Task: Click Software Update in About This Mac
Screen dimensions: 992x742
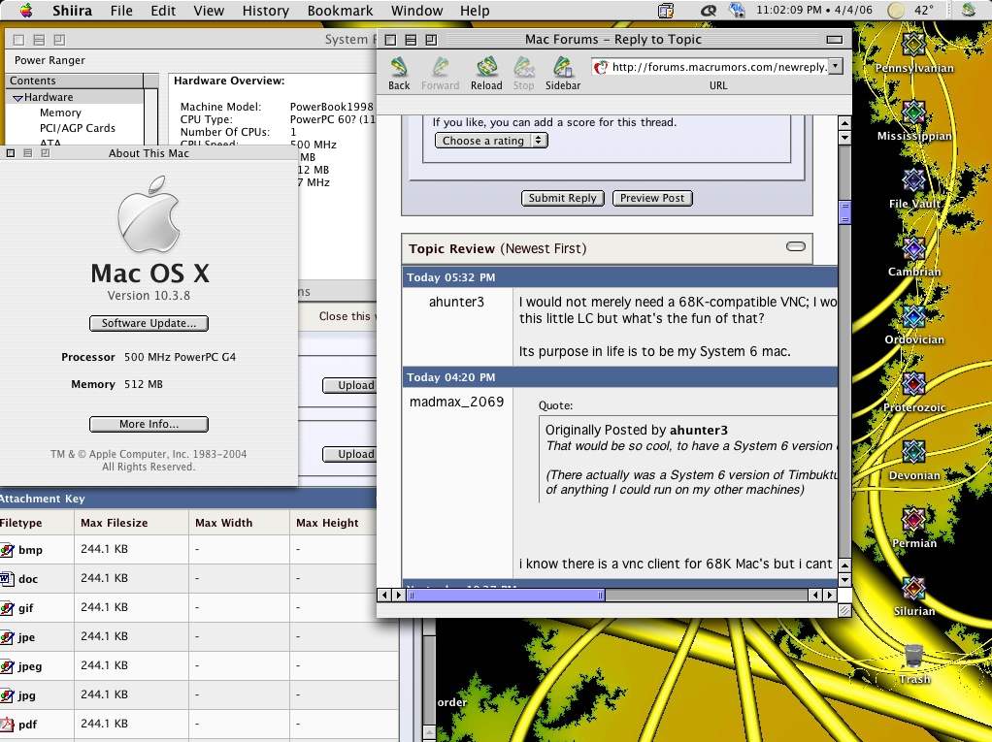Action: coord(149,323)
